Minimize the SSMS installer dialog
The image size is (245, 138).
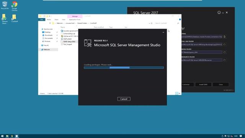[x=163, y=32]
